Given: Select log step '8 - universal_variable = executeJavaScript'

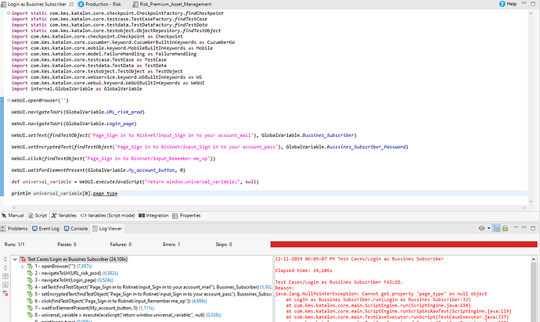Looking at the screenshot, I should coord(128,315).
